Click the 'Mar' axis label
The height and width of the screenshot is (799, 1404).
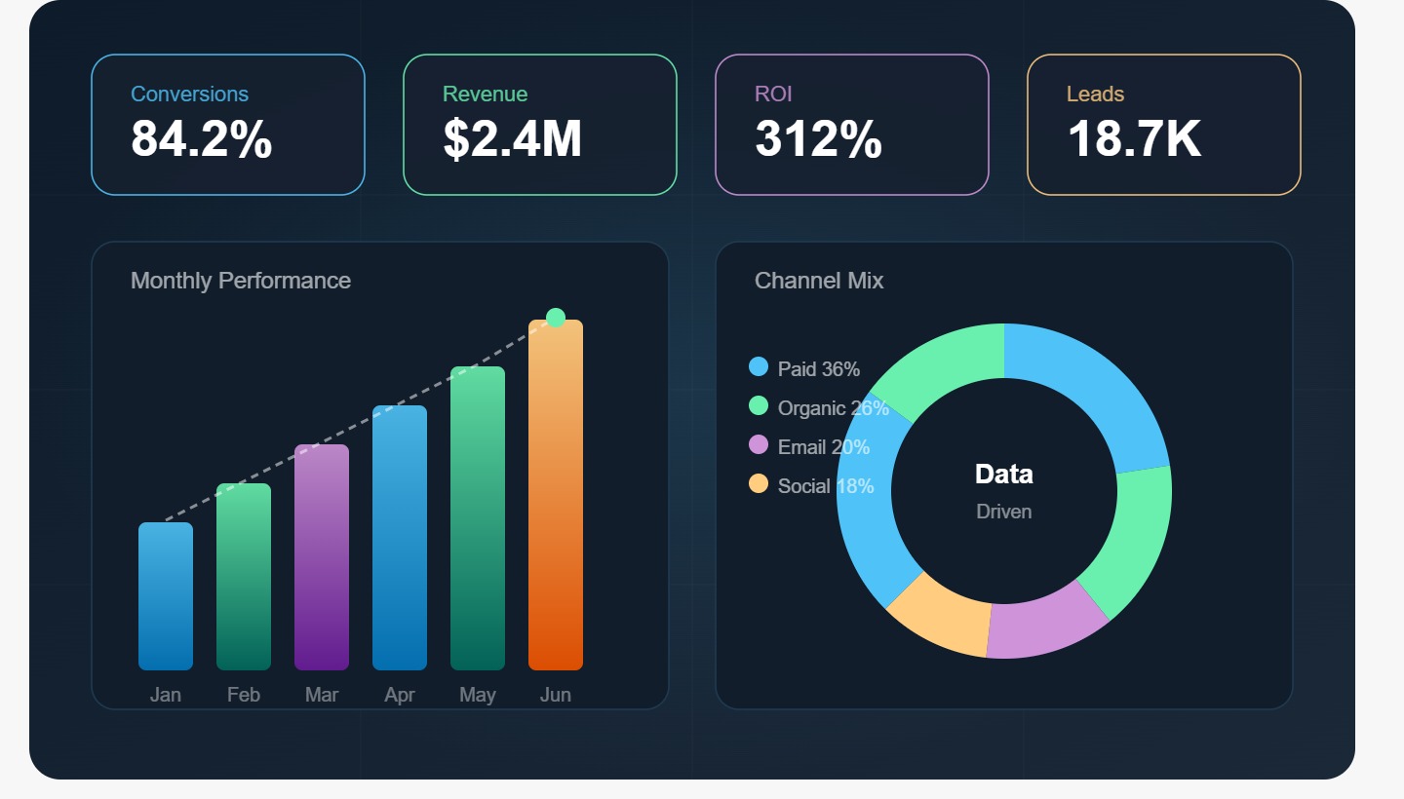coord(322,695)
